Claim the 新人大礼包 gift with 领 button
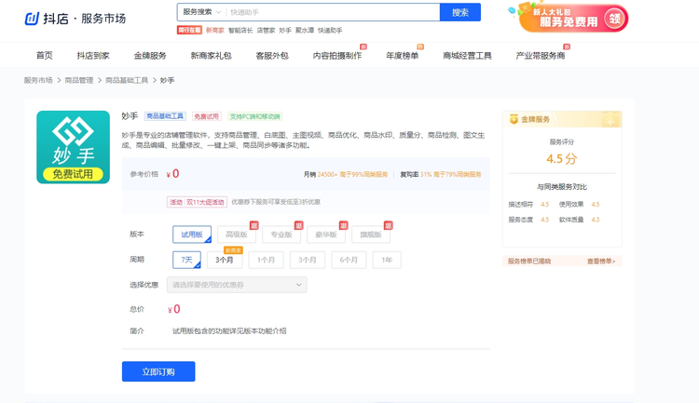Screen dimensions: 699x403 pos(614,19)
